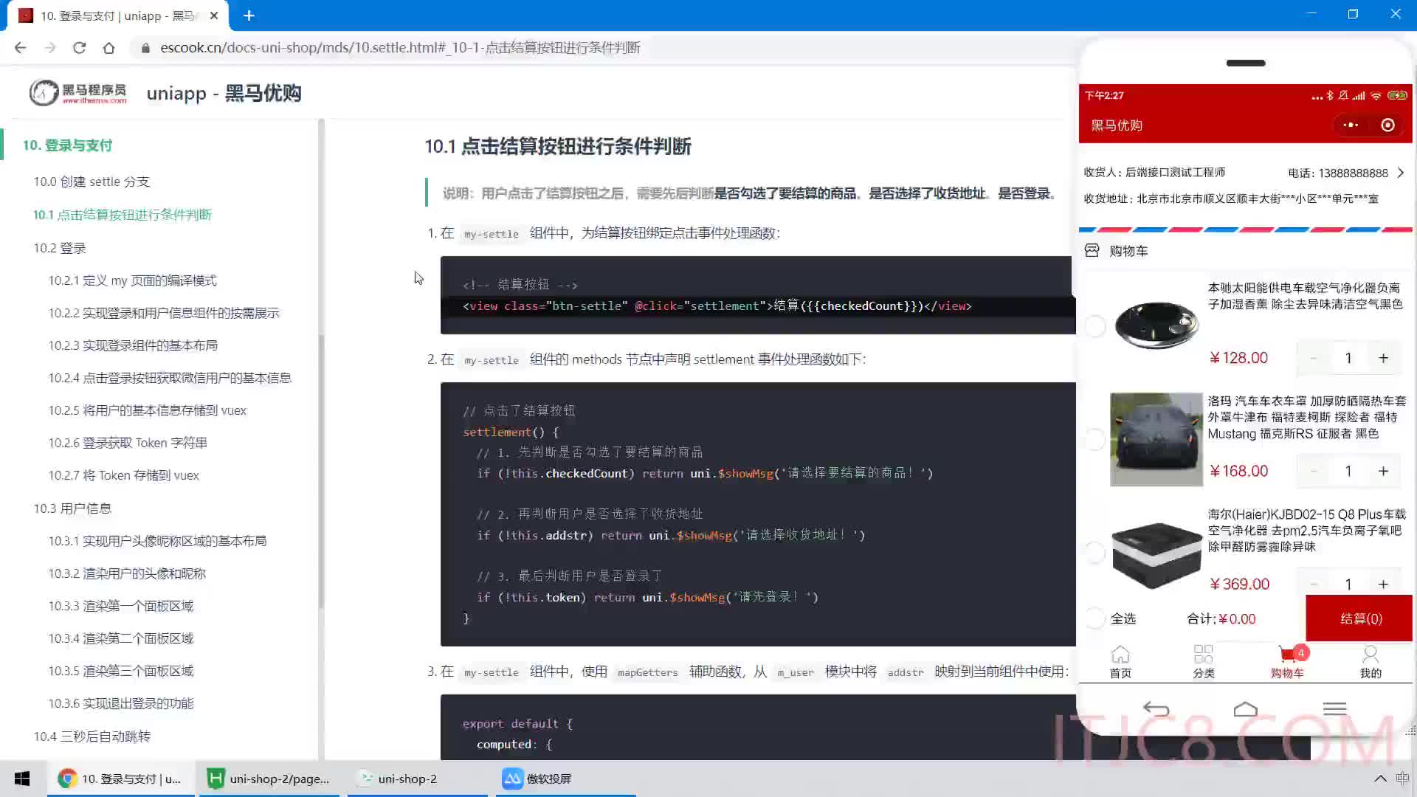Go back using browser back arrow
Viewport: 1417px width, 797px height.
pos(20,48)
